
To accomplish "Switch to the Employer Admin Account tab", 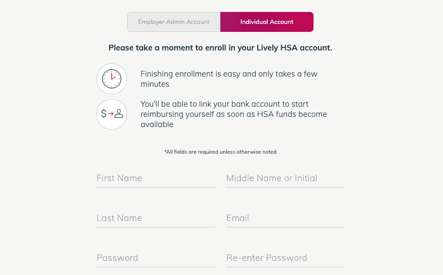I will pyautogui.click(x=174, y=22).
